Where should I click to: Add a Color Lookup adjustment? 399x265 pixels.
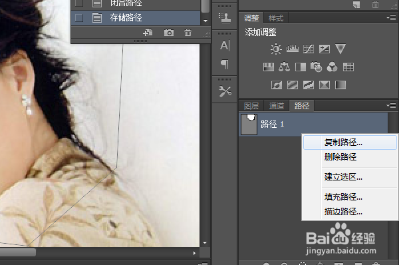tap(348, 67)
